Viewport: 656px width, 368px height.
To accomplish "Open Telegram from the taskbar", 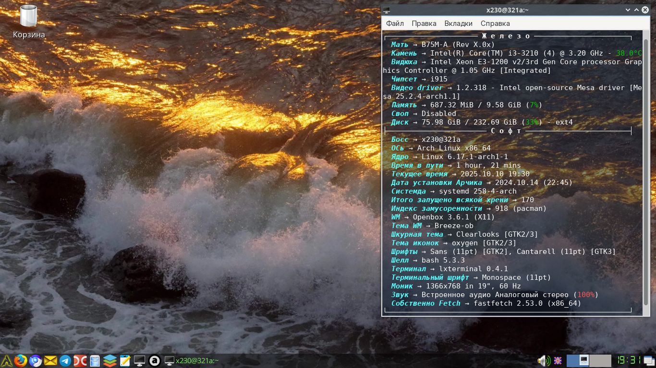I will [x=65, y=361].
